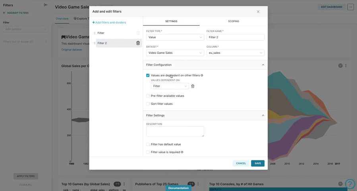Enable Sort filter values checkbox
Image resolution: width=357 pixels, height=191 pixels.
point(148,104)
